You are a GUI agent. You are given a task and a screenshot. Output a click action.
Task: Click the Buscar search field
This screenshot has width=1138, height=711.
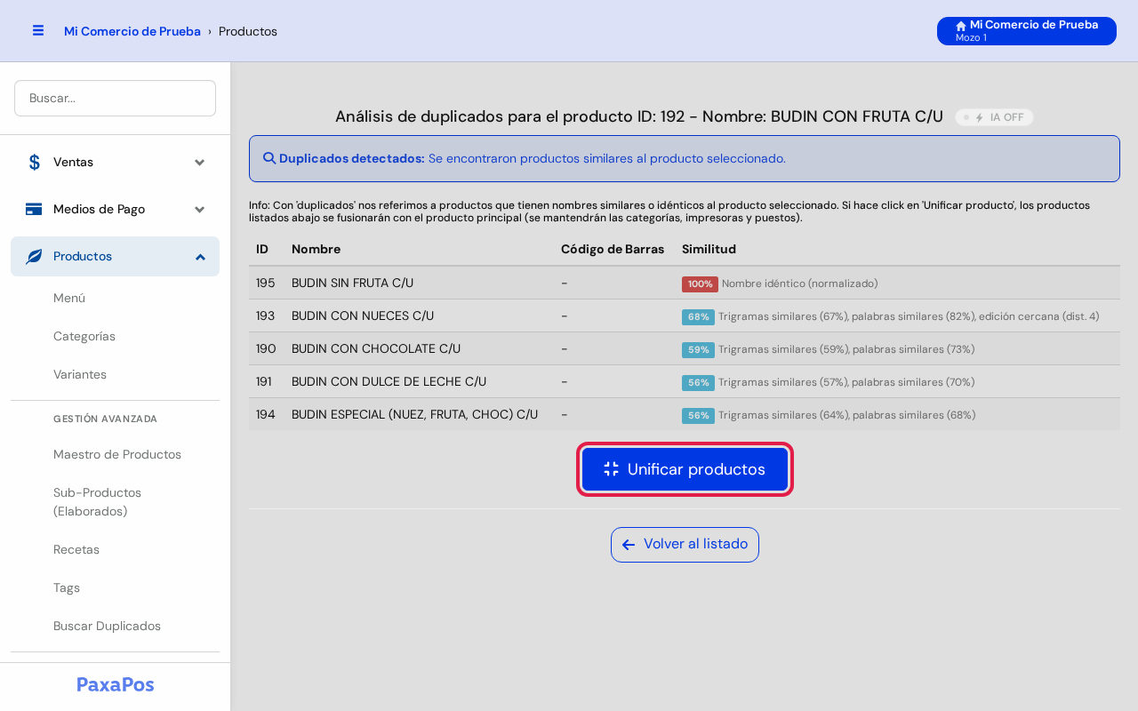(115, 98)
